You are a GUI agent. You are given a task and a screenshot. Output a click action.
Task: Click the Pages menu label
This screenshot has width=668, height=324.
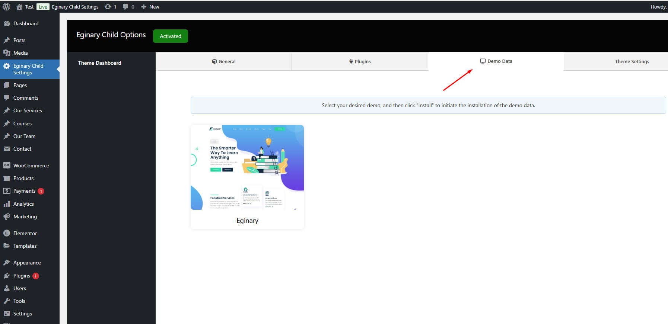[20, 85]
